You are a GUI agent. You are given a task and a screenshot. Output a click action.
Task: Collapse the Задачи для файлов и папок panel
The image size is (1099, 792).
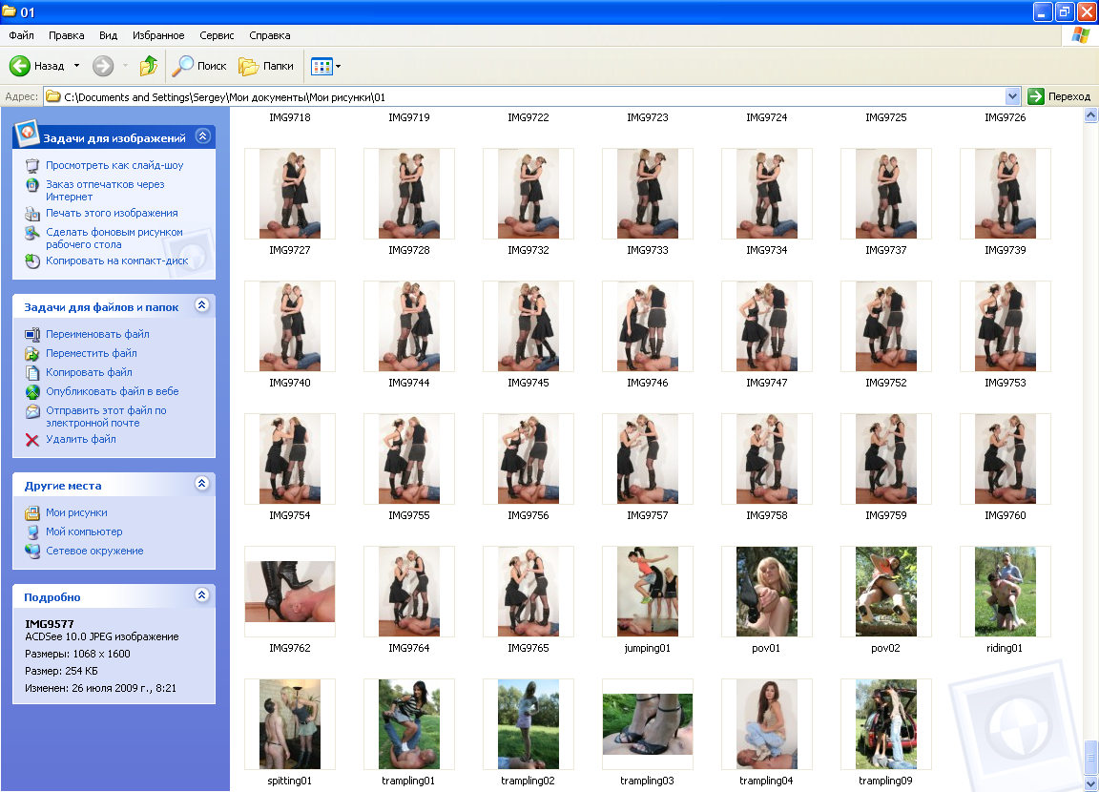click(202, 305)
